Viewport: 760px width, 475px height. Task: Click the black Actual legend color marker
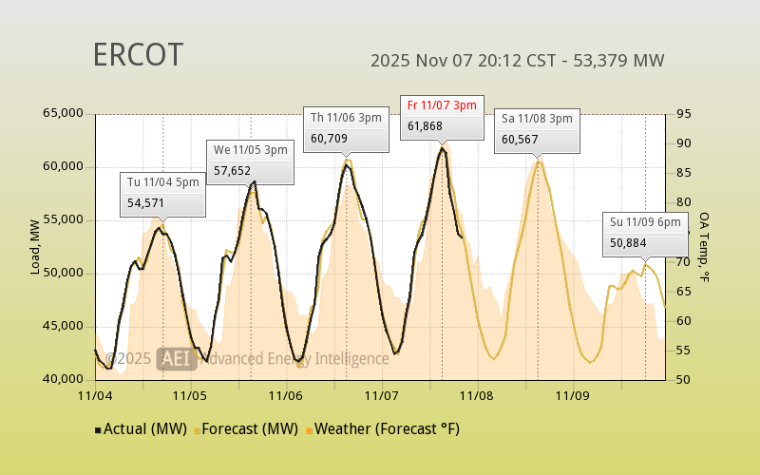[x=98, y=430]
